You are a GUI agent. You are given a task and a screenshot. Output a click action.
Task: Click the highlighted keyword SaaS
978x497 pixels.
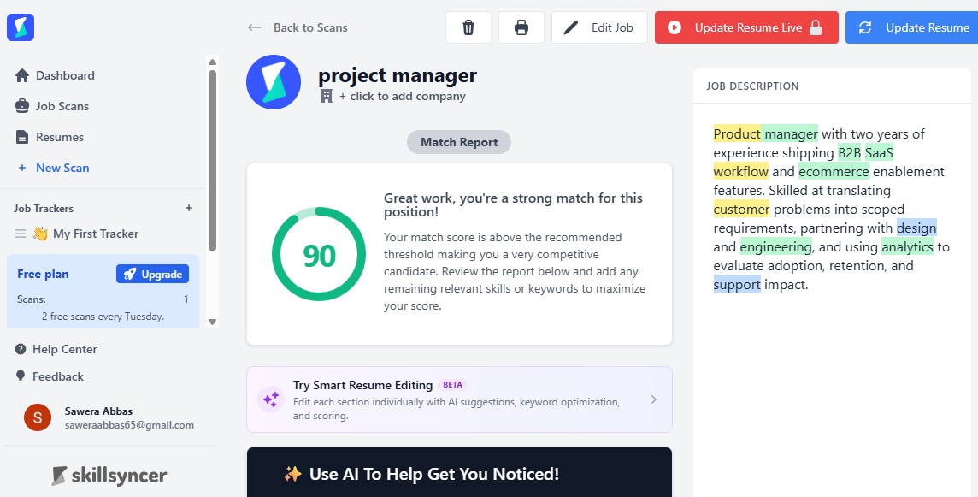pyautogui.click(x=880, y=152)
